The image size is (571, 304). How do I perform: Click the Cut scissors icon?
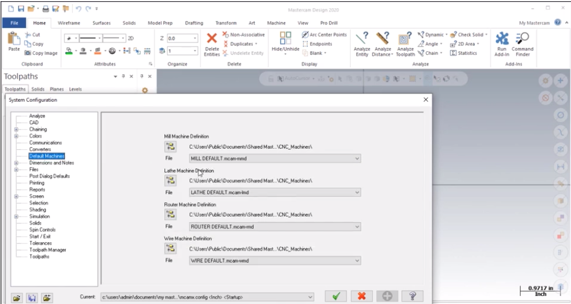tap(28, 35)
